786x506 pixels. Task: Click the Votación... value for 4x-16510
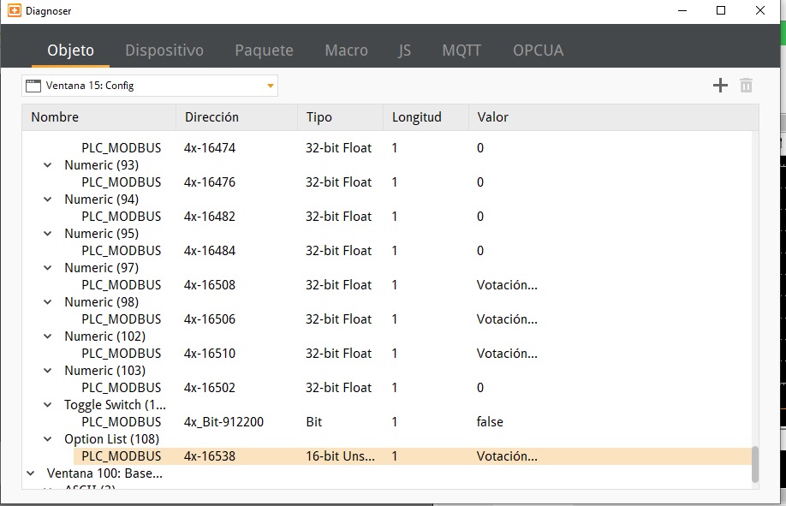pyautogui.click(x=507, y=353)
